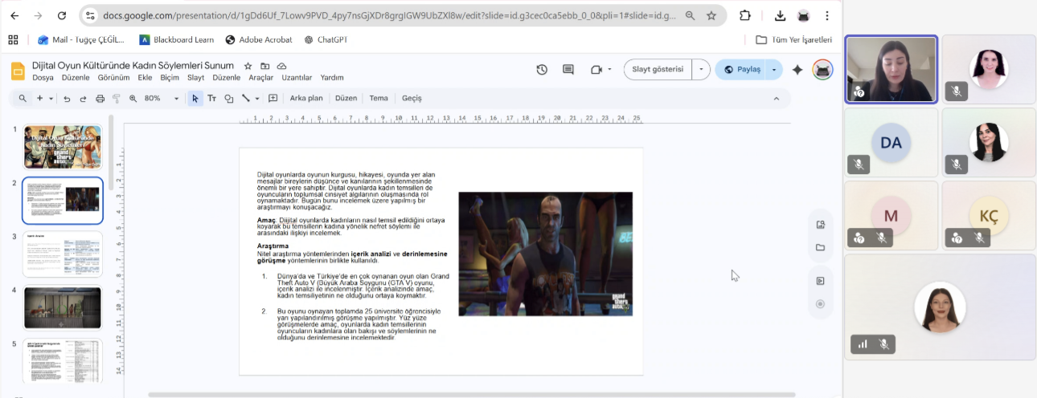Click the paint format roller icon

[x=117, y=99]
